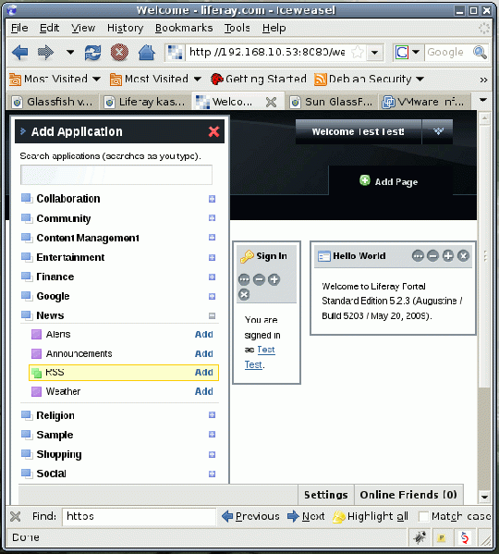Viewport: 499px width, 554px height.
Task: Expand the Content Management category
Action: [x=212, y=238]
